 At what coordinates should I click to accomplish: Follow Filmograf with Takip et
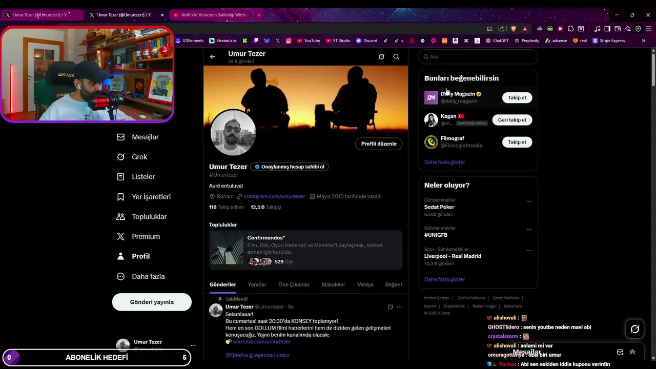tap(517, 142)
